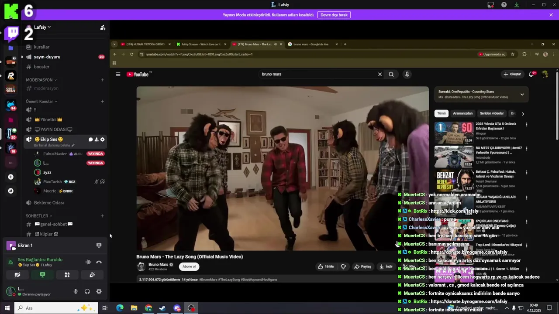Image resolution: width=559 pixels, height=314 pixels.
Task: Clear the bruno mars search text
Action: click(380, 74)
